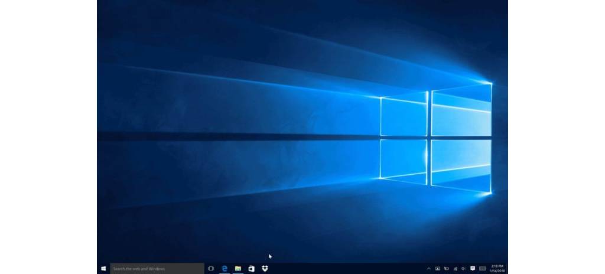This screenshot has width=605, height=274.
Task: Launch Microsoft Edge from the taskbar
Action: 225,269
